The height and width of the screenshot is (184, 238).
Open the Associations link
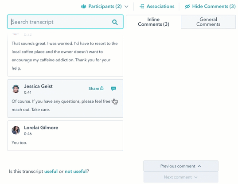(160, 6)
